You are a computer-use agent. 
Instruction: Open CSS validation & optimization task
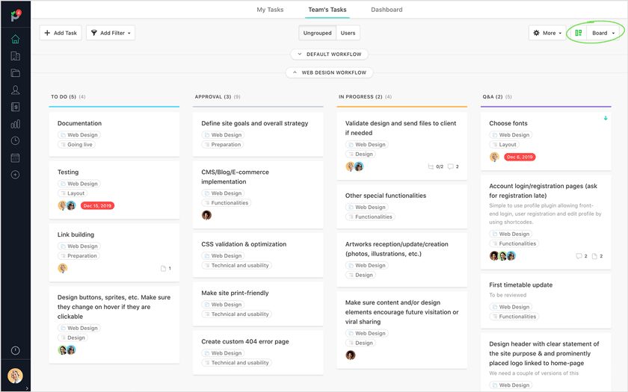tap(258, 255)
